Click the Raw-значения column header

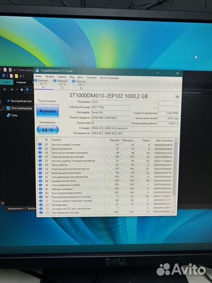(x=164, y=140)
